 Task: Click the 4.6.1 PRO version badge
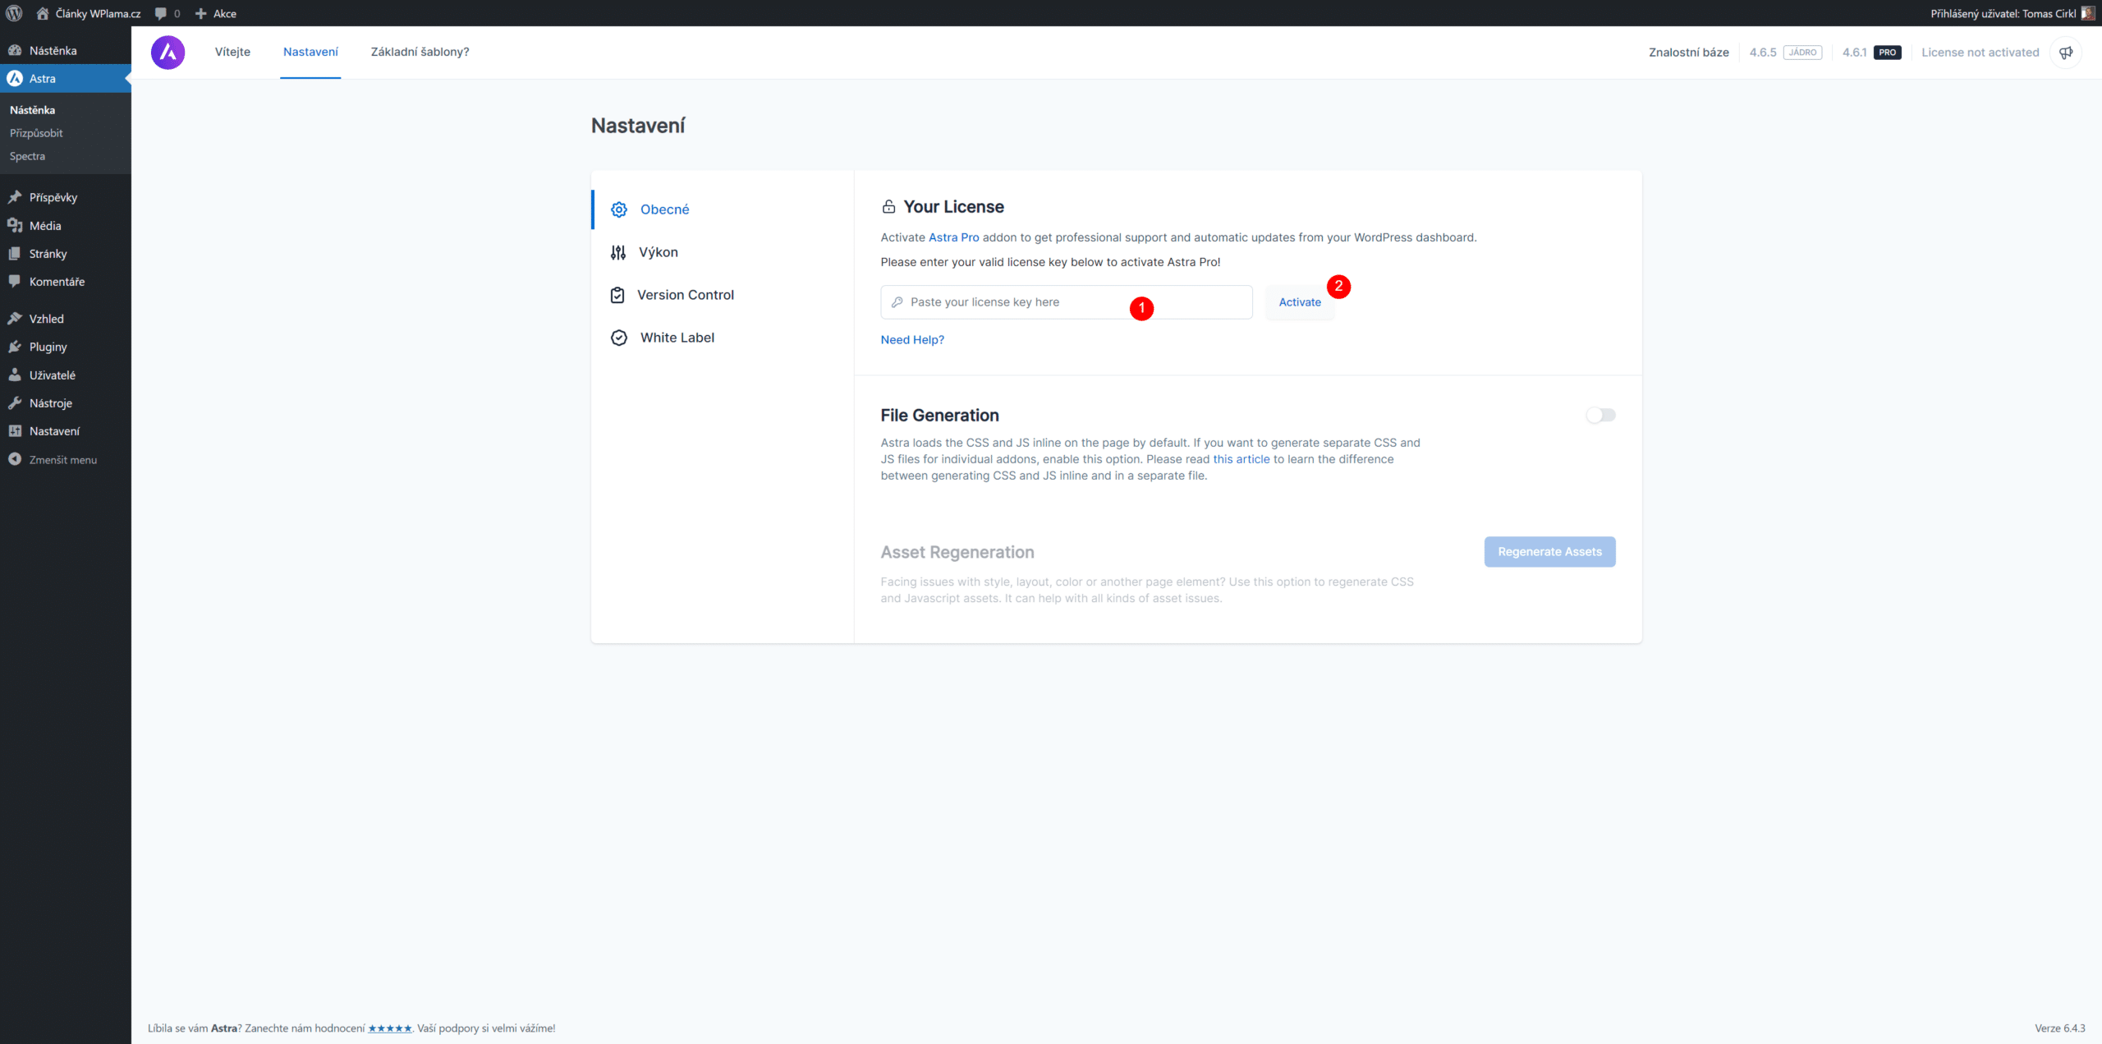click(x=1871, y=53)
